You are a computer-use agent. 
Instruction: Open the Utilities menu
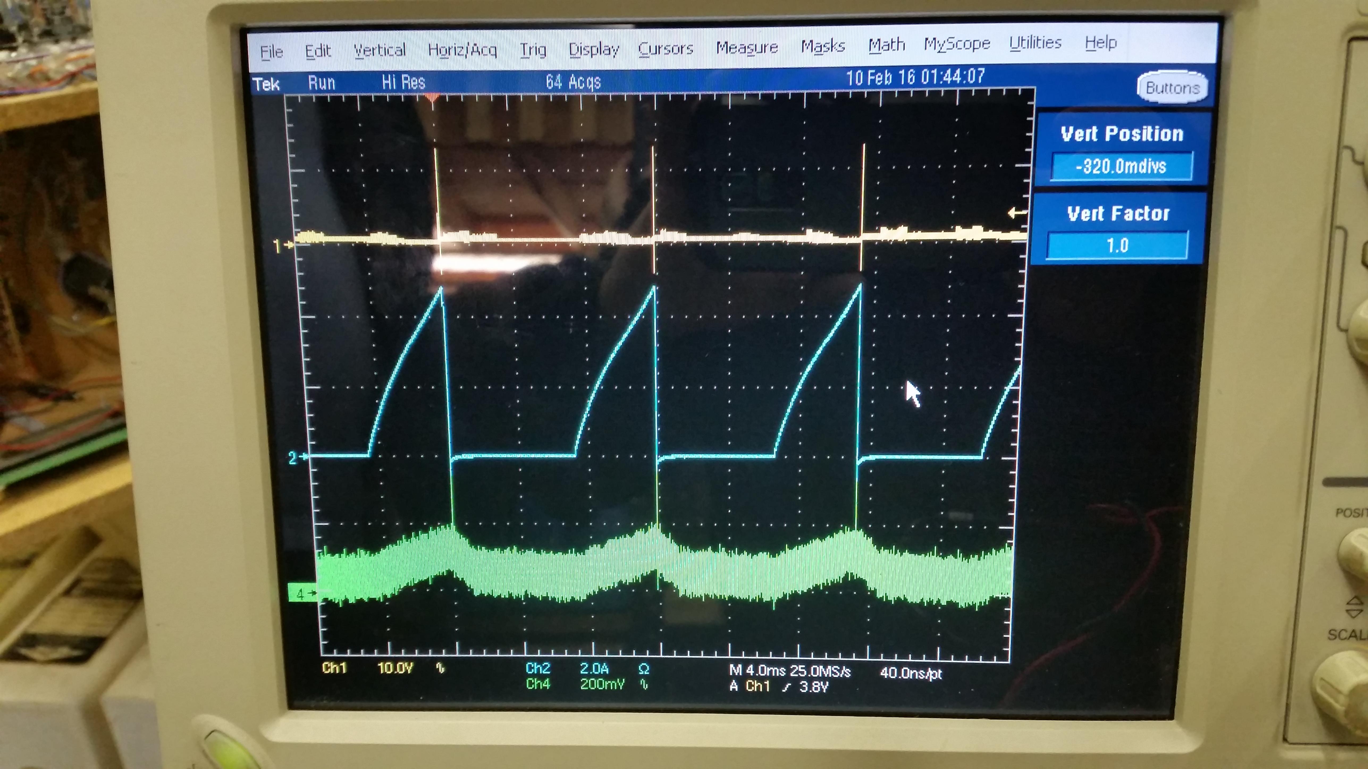[1035, 43]
